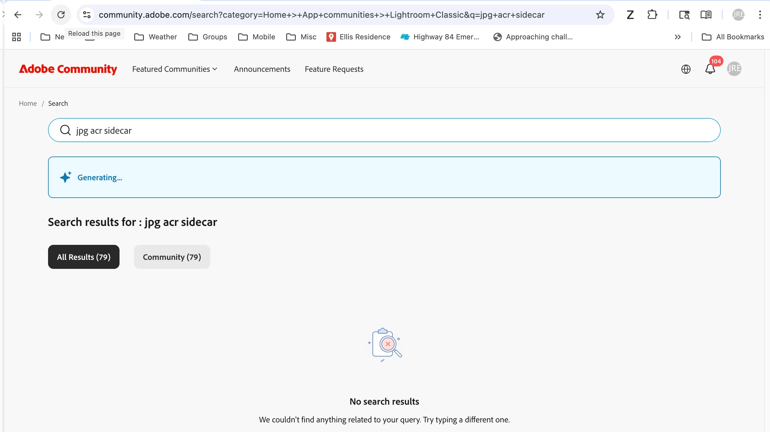Select the All Results (79) tab

tap(83, 257)
